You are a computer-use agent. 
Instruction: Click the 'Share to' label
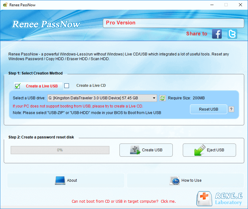(x=197, y=34)
